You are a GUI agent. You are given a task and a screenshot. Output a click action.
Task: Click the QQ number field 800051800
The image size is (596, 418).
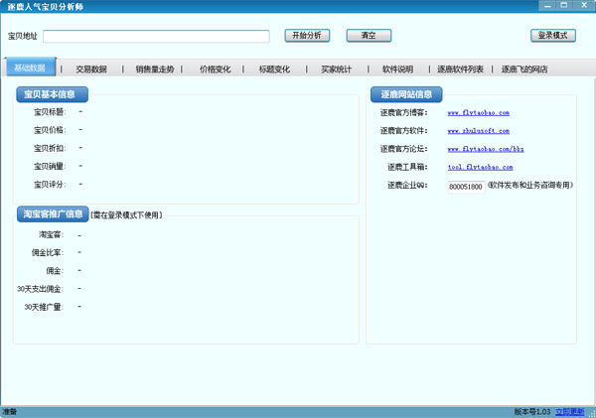(x=465, y=186)
